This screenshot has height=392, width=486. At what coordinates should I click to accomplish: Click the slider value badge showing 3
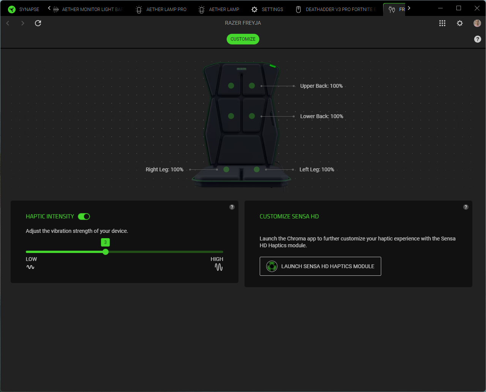(106, 242)
